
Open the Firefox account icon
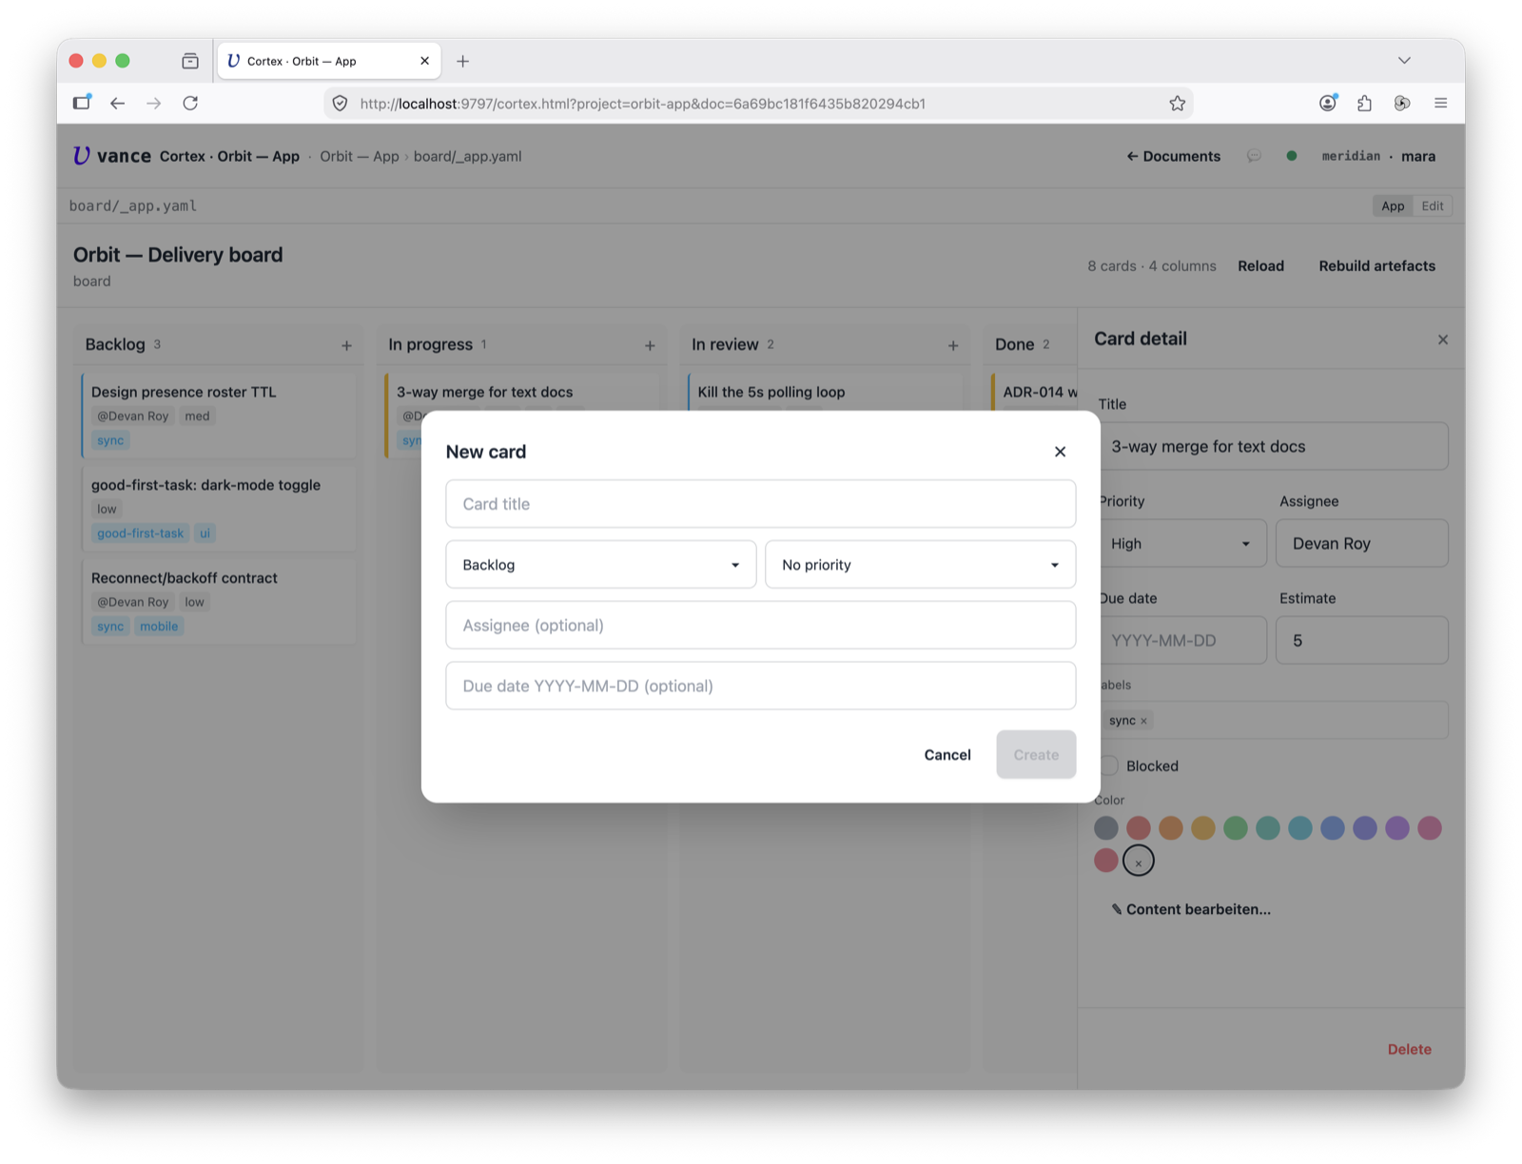click(1328, 103)
